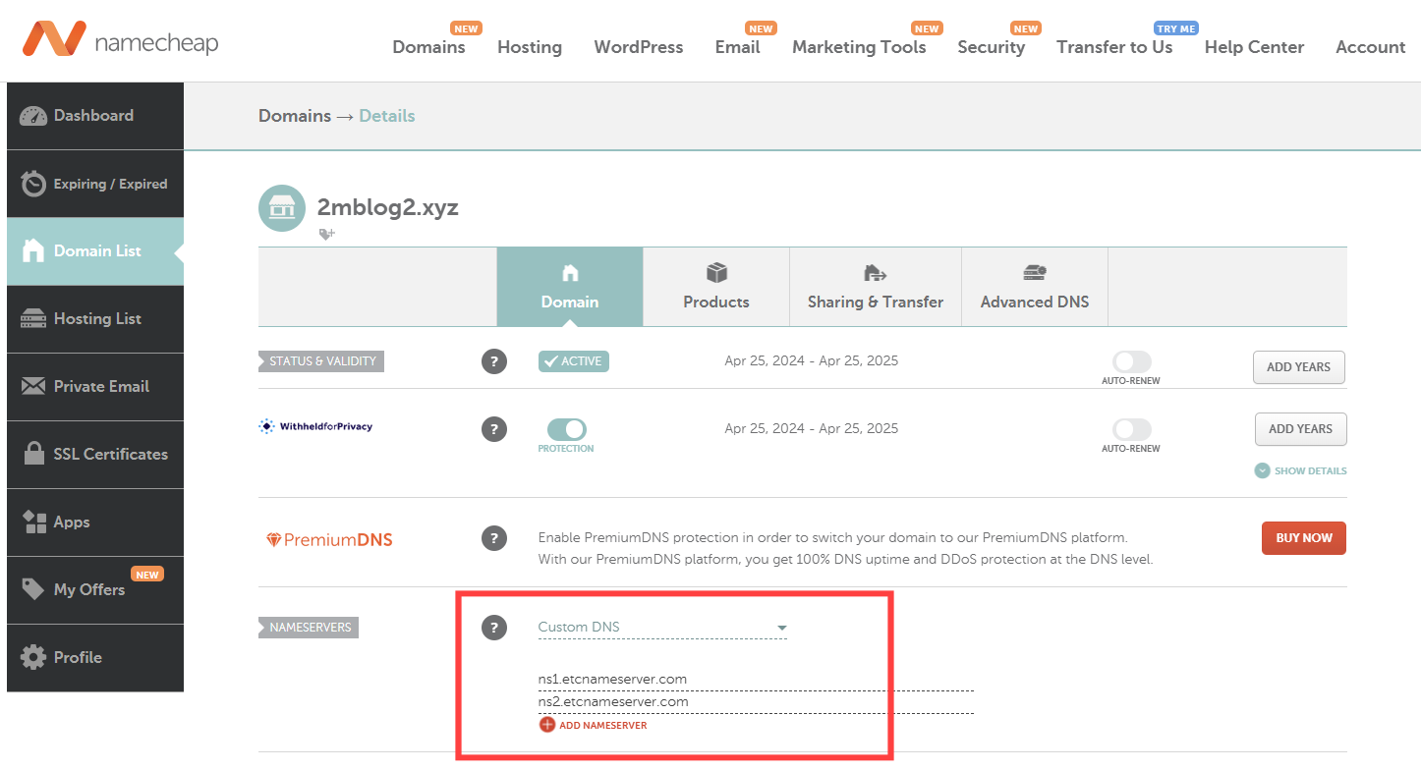Click the help icon next to Nameservers
This screenshot has width=1421, height=770.
click(494, 628)
